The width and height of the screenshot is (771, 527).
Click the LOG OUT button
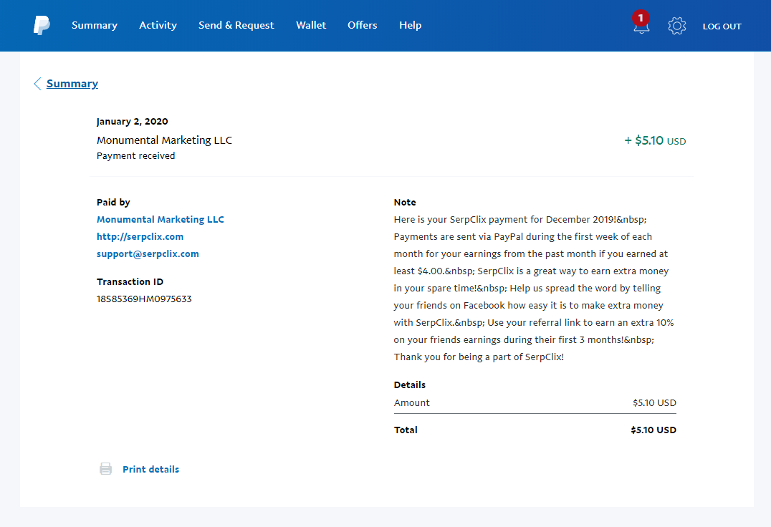tap(722, 26)
